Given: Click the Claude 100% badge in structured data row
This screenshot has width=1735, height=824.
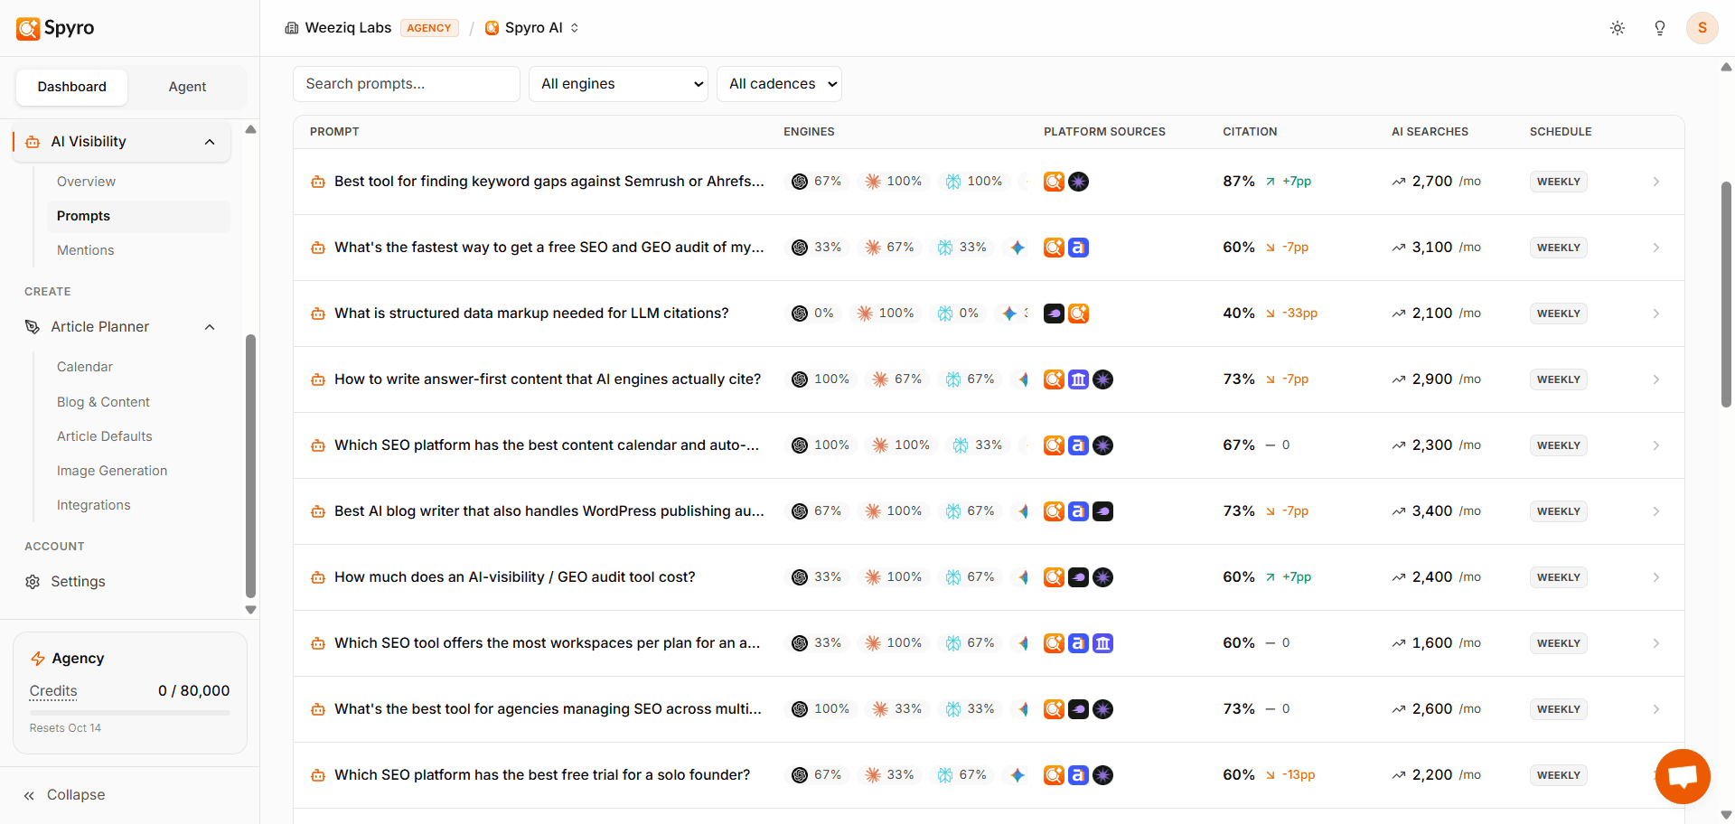Looking at the screenshot, I should [x=886, y=314].
